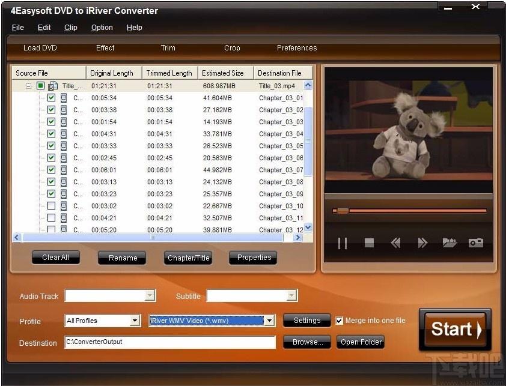Click film icon of Chapter_03_11 row

64,218
